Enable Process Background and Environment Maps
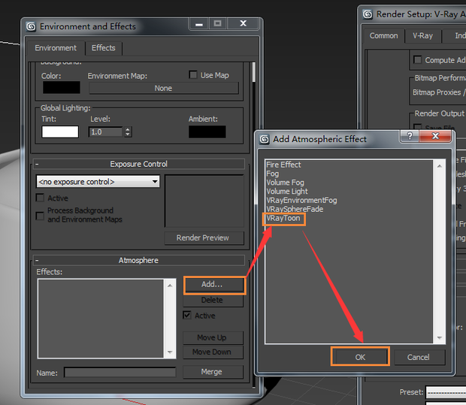This screenshot has width=466, height=405. 40,216
